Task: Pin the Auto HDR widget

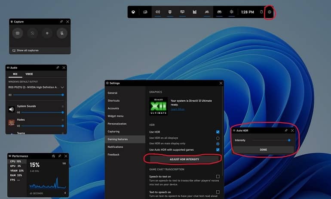Action: coord(286,131)
